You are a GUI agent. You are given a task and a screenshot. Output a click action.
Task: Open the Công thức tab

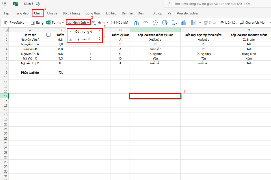(x=93, y=13)
